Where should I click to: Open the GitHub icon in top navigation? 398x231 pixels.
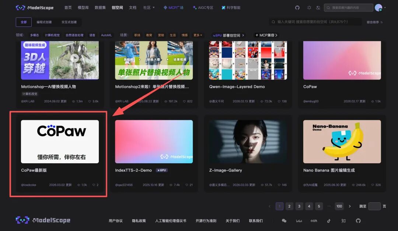297,8
